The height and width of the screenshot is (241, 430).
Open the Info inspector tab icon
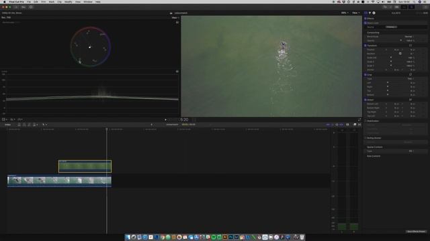click(x=374, y=13)
